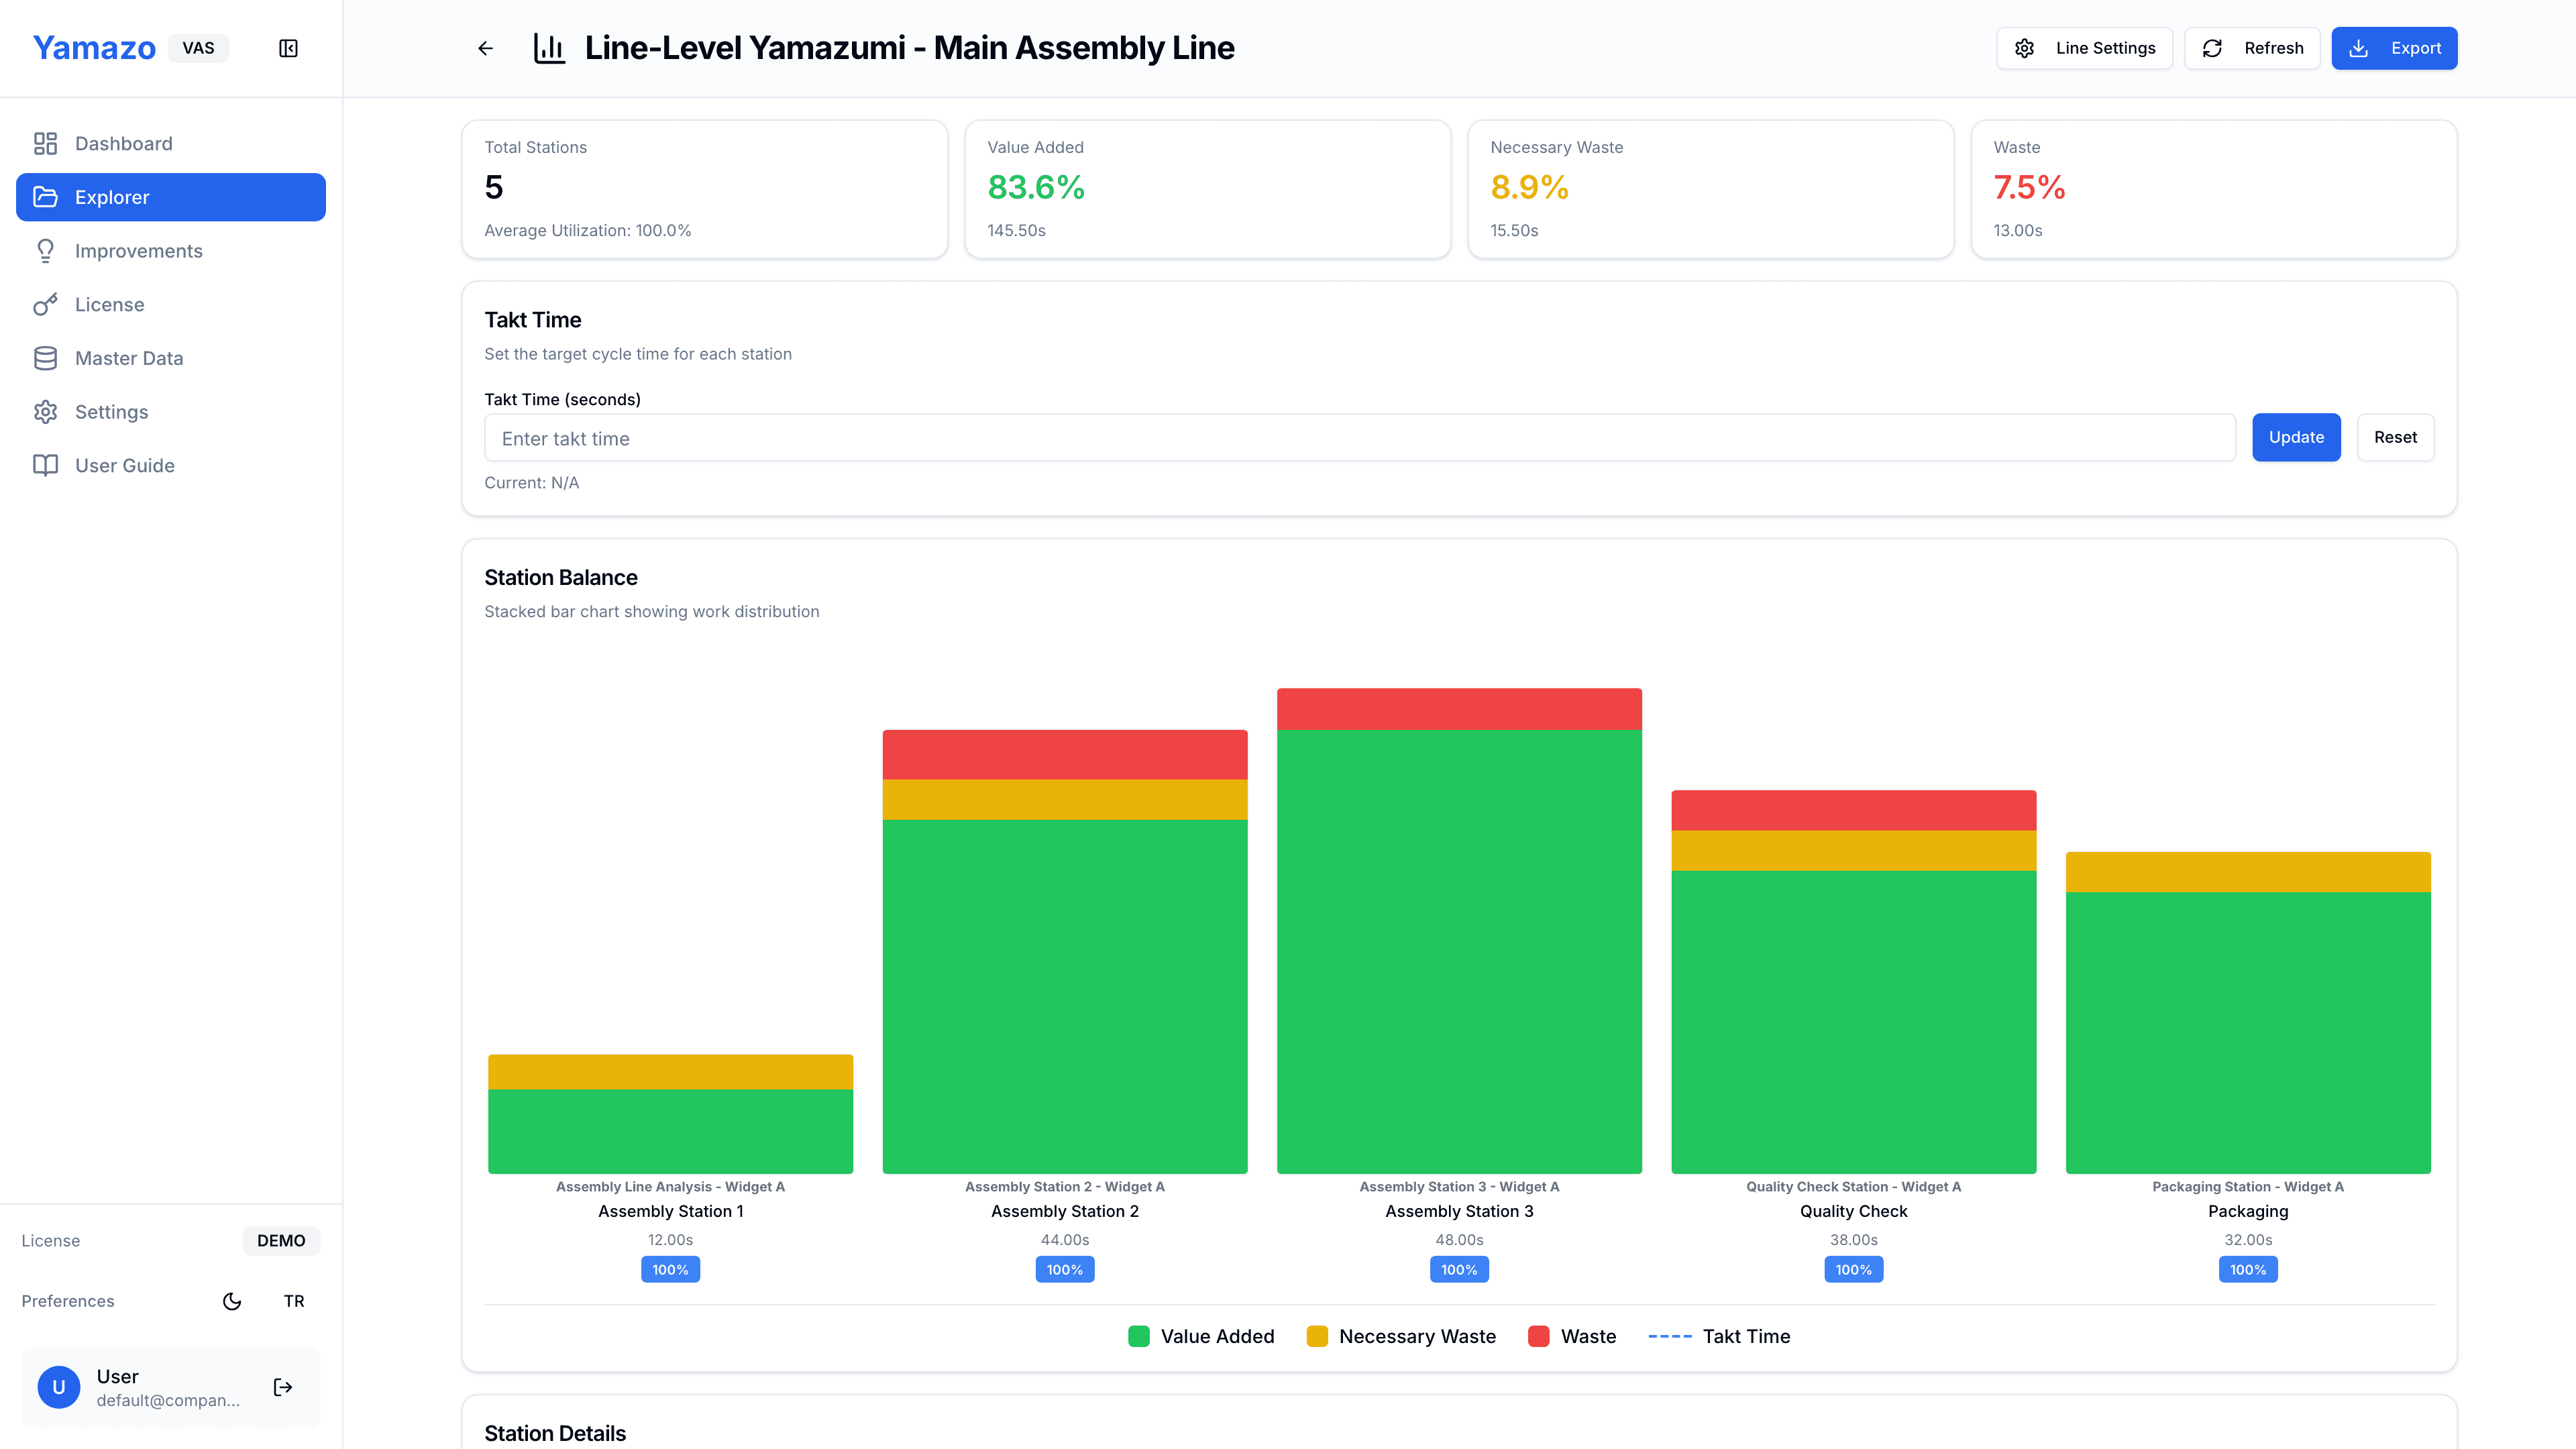Click Assembly Station 3 red waste segment

pyautogui.click(x=1459, y=708)
